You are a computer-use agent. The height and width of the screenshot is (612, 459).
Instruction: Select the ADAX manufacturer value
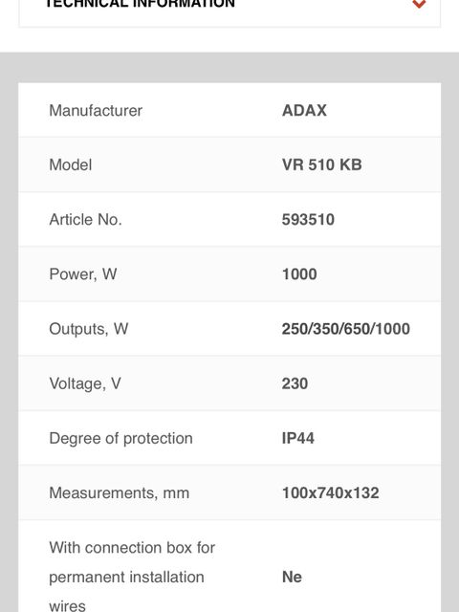click(x=304, y=111)
